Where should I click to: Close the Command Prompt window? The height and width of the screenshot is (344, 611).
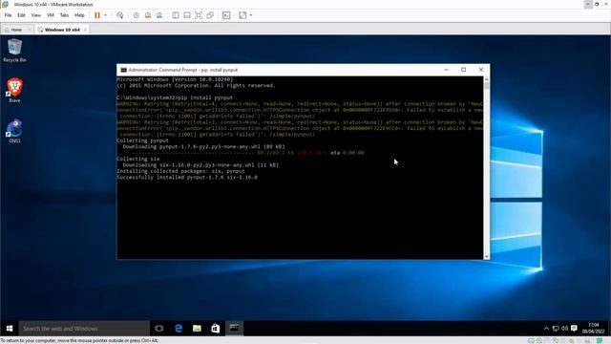pyautogui.click(x=481, y=70)
